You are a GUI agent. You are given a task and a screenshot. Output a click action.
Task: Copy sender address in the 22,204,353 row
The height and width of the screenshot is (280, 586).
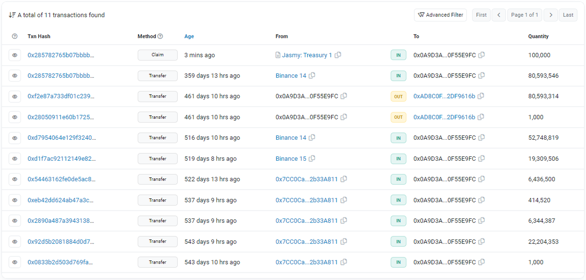click(x=344, y=241)
